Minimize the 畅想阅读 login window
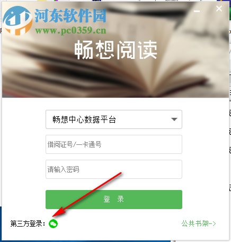Screen dimensions: 231x242 click(x=197, y=11)
